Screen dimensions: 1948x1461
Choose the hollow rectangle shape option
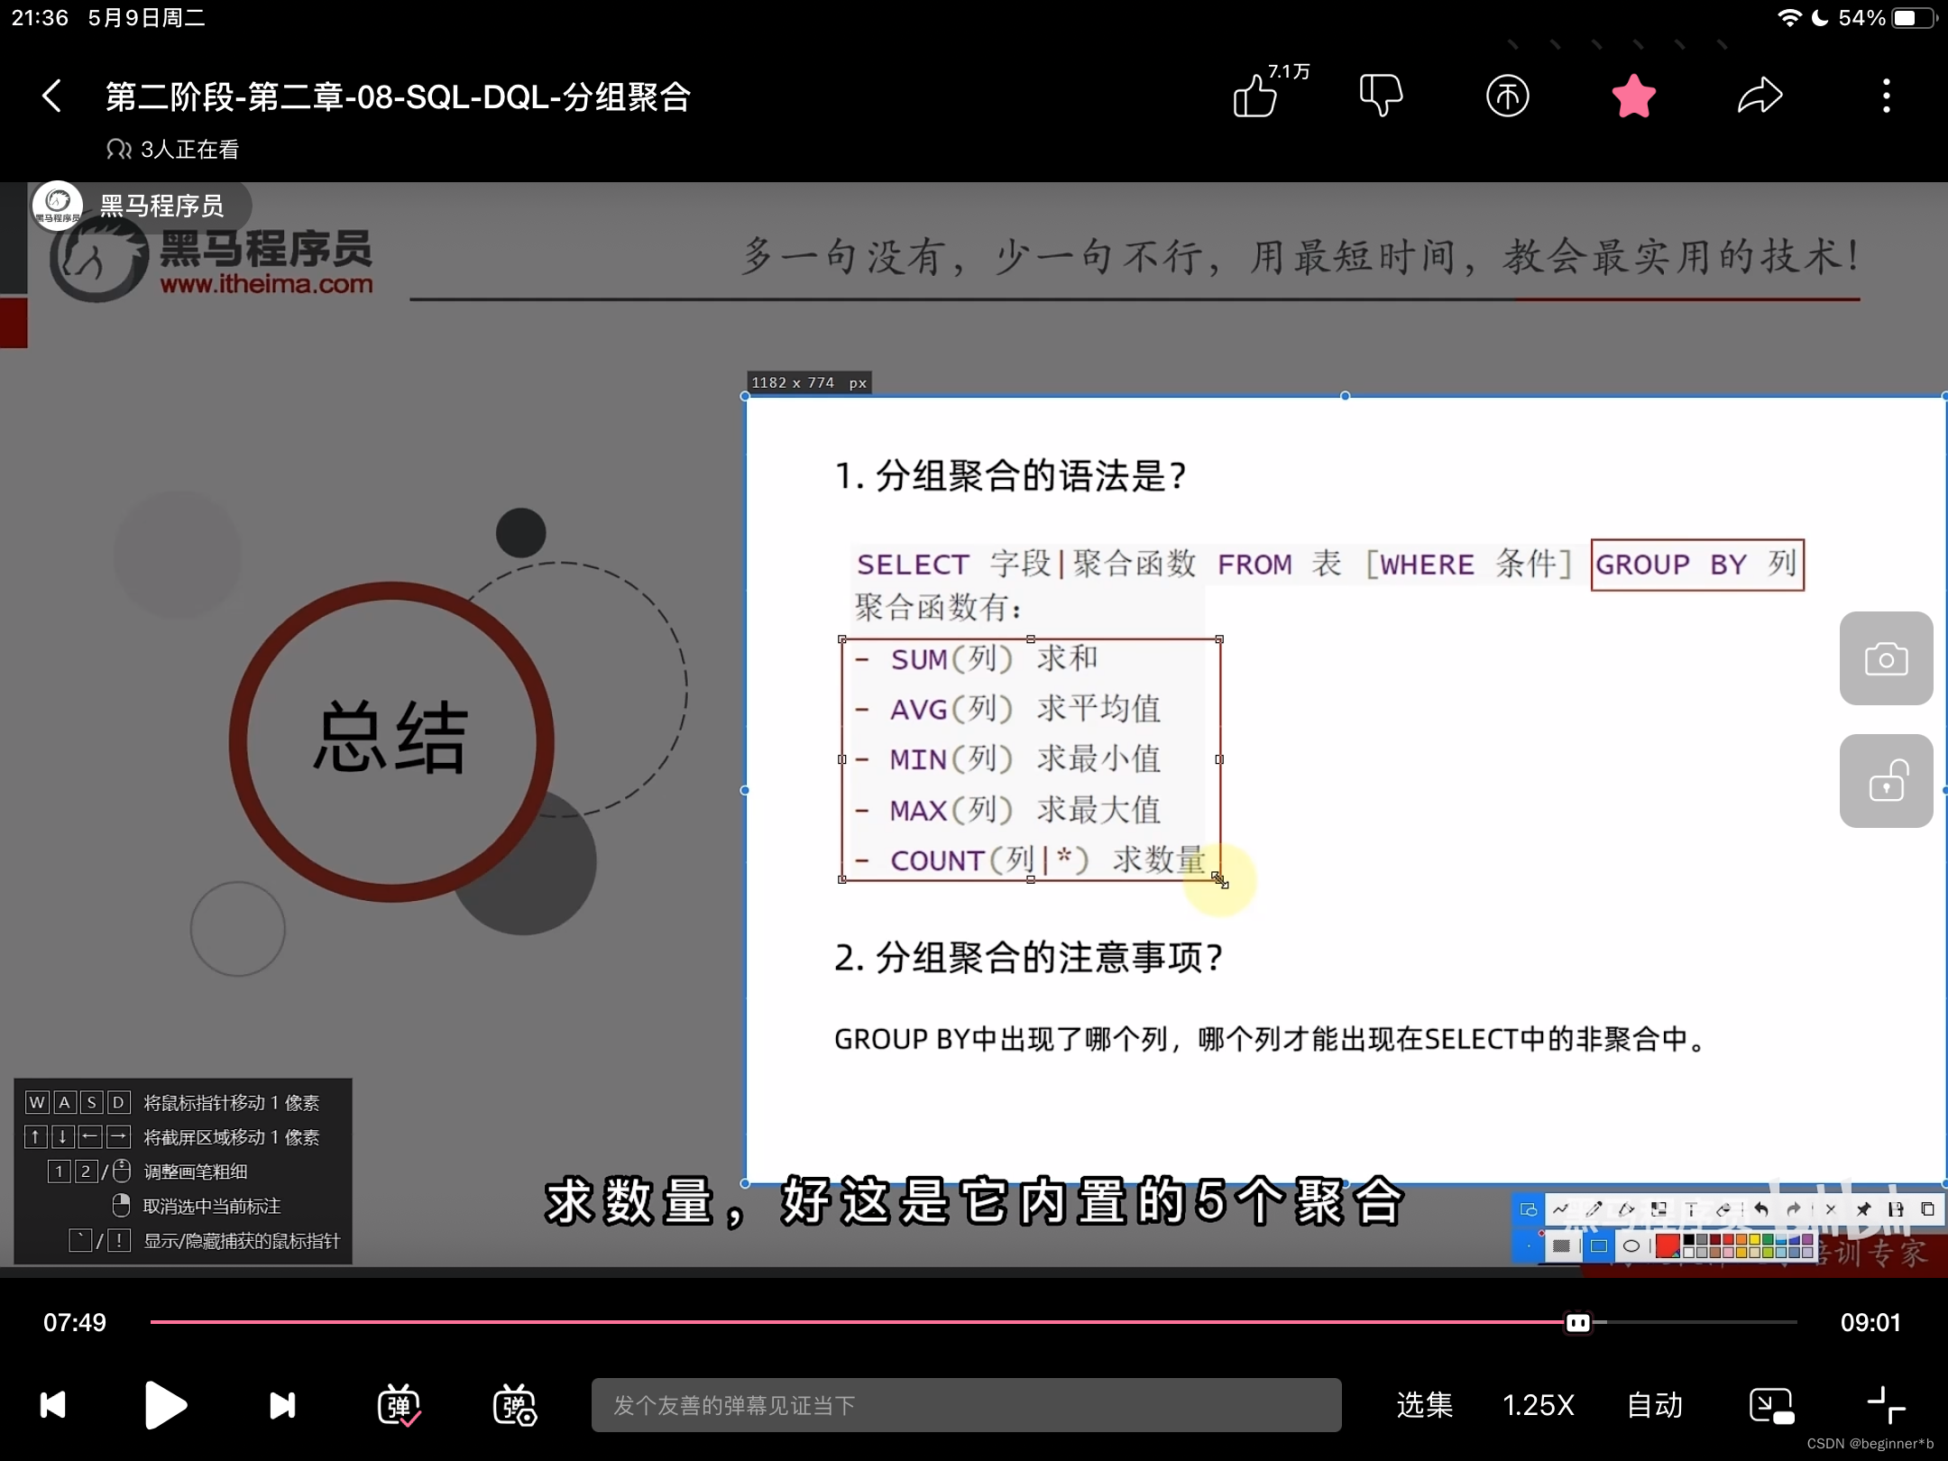[1599, 1245]
